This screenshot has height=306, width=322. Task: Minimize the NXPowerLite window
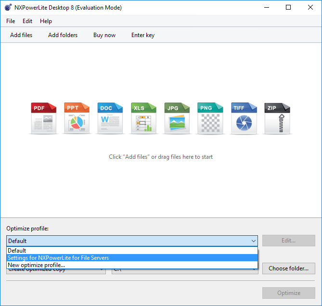point(267,7)
